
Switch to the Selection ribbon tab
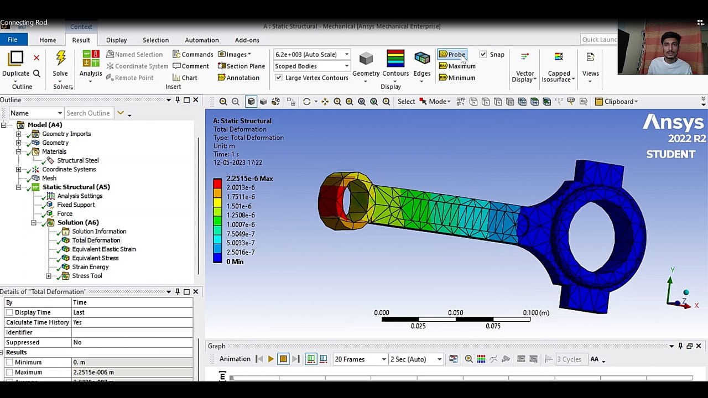point(155,40)
